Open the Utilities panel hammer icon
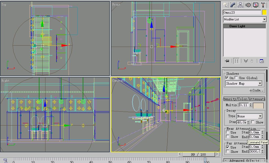Image resolution: width=269 pixels, height=163 pixels. coord(263,5)
